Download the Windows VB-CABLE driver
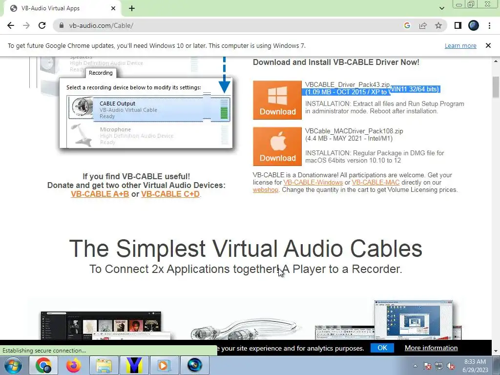The height and width of the screenshot is (375, 500). point(277,100)
